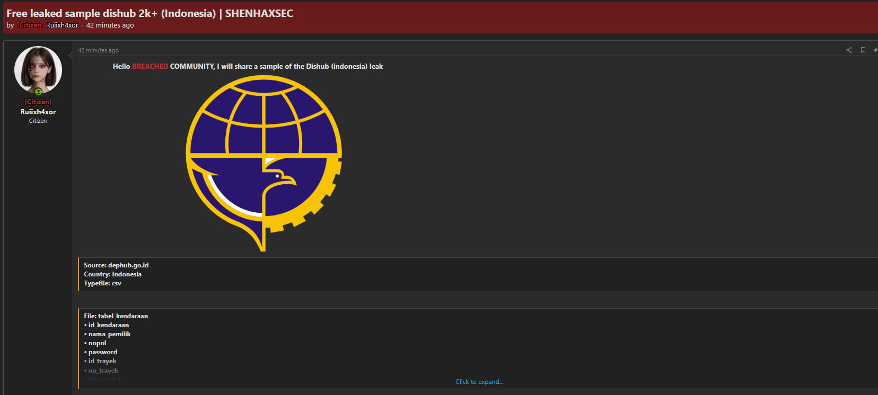Click the 'Hello BREACHED COMMUNITY' greeting line
Image resolution: width=878 pixels, height=395 pixels.
(x=248, y=66)
